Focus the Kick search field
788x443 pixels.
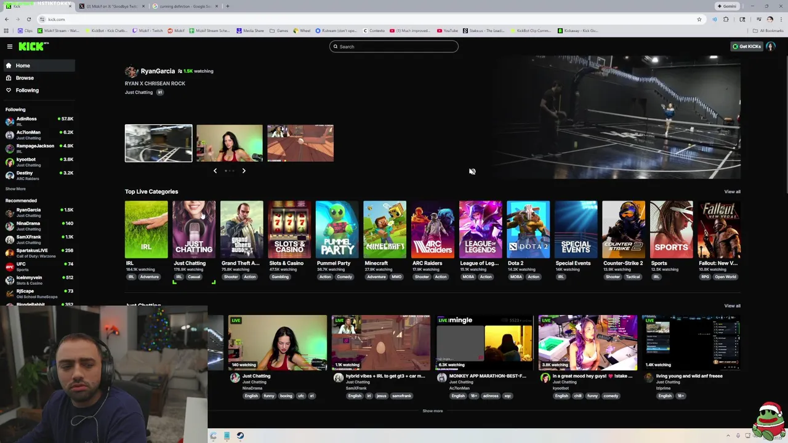394,46
